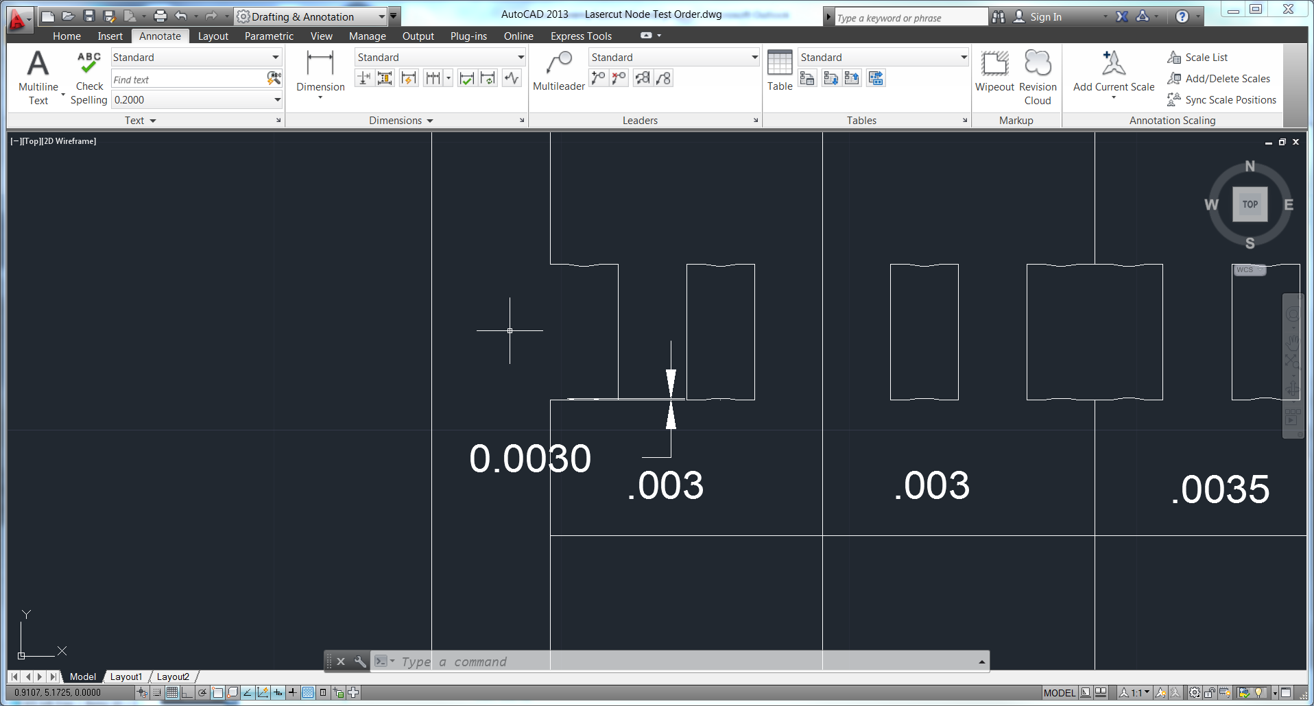
Task: Click the Add Current Scale icon
Action: pyautogui.click(x=1113, y=71)
